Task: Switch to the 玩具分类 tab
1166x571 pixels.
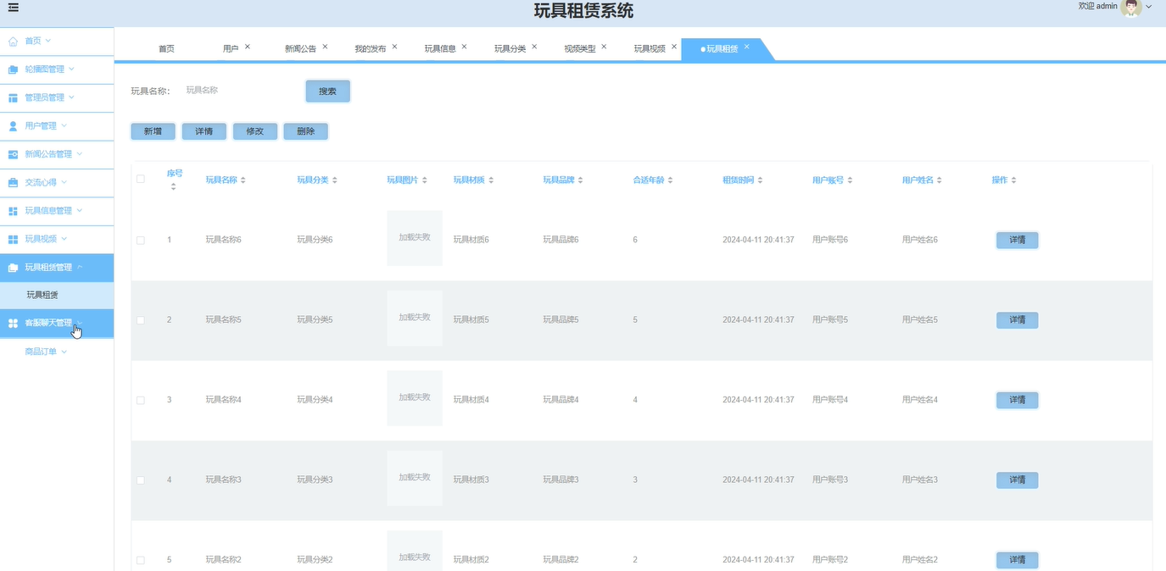Action: click(510, 49)
